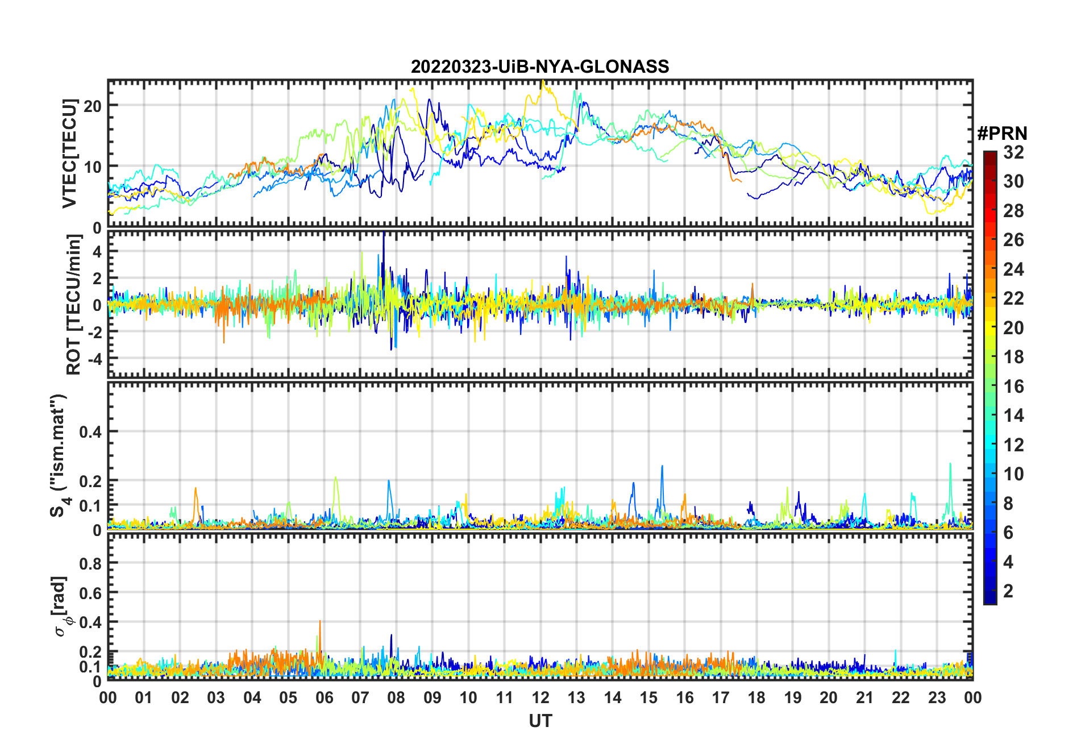Click the sigma-phi [rad] y-axis label
Image resolution: width=1081 pixels, height=756 pixels.
point(61,607)
